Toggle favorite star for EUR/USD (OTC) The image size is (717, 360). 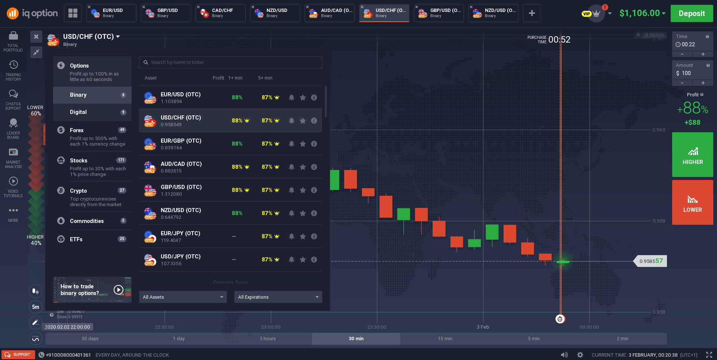pyautogui.click(x=303, y=97)
